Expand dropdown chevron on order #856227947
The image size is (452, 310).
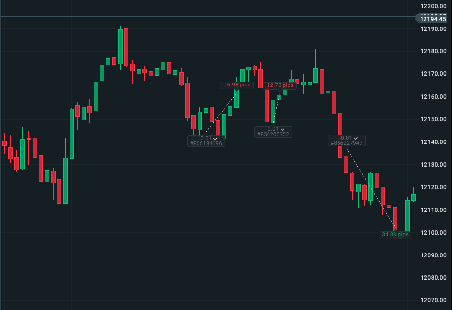(356, 138)
